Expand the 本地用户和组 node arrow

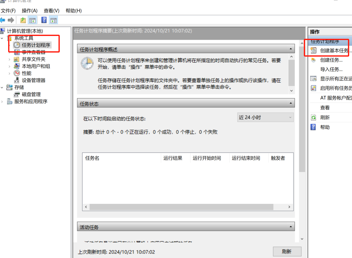(x=9, y=66)
